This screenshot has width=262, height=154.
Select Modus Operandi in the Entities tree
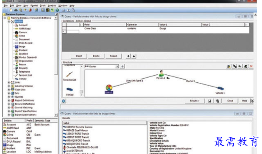[28, 57]
